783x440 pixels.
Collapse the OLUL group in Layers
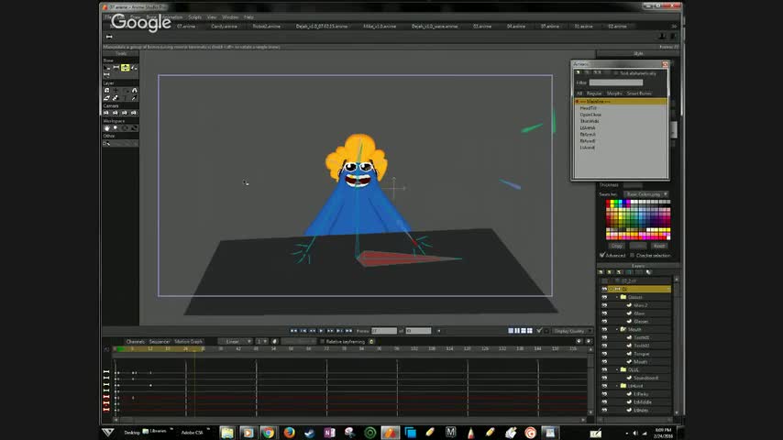[617, 370]
